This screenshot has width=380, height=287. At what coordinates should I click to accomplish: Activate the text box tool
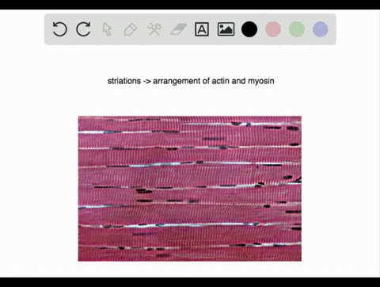click(x=202, y=29)
